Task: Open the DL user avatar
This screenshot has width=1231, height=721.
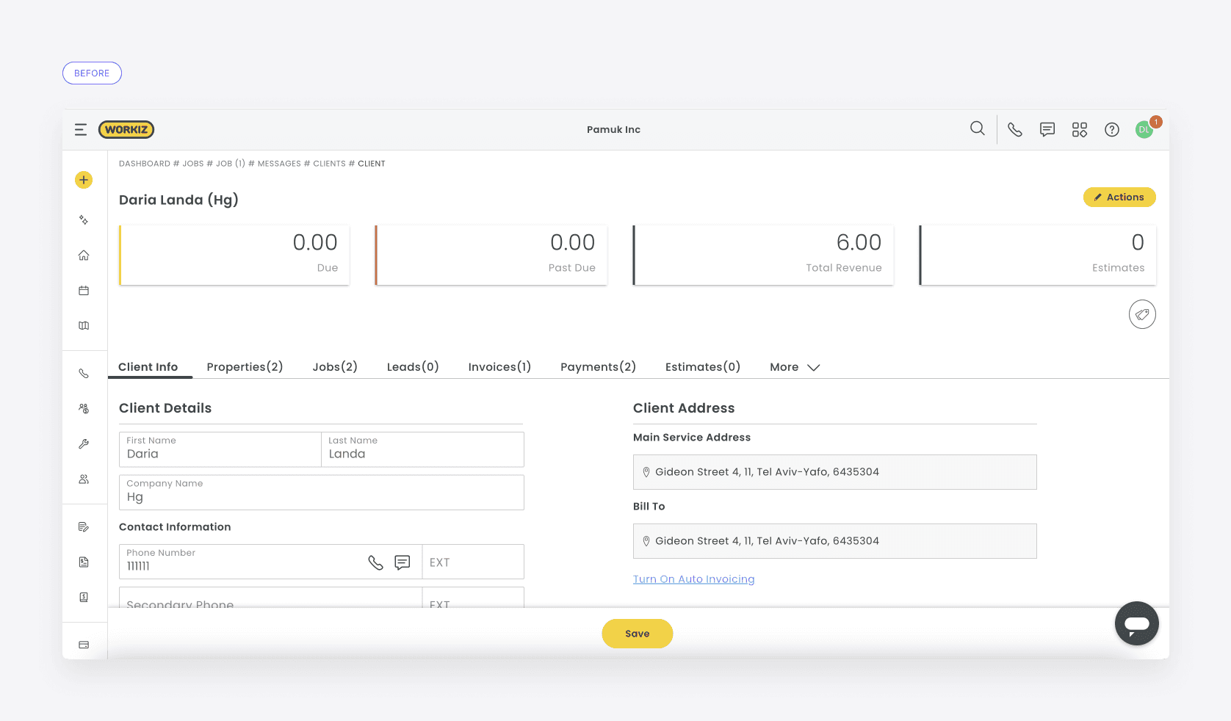Action: [x=1144, y=130]
